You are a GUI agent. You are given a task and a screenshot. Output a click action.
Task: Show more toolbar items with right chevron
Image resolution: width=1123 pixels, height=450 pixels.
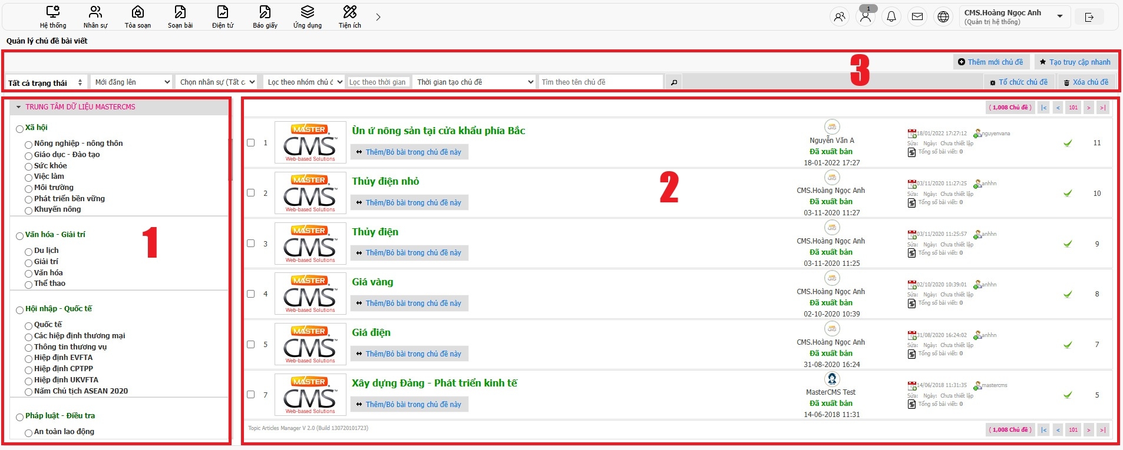[378, 17]
